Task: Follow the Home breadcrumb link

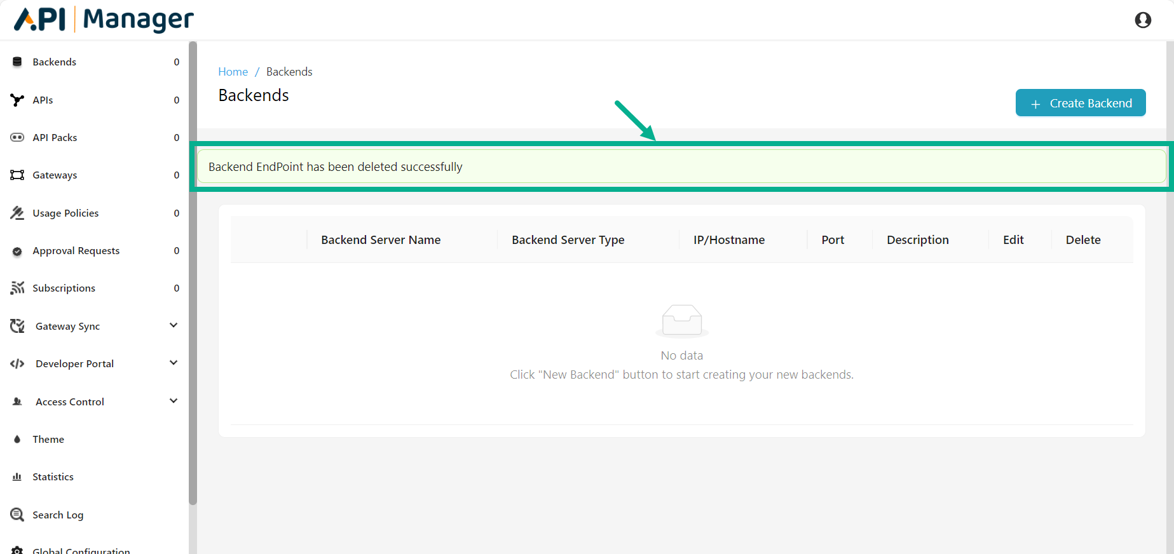Action: 233,72
